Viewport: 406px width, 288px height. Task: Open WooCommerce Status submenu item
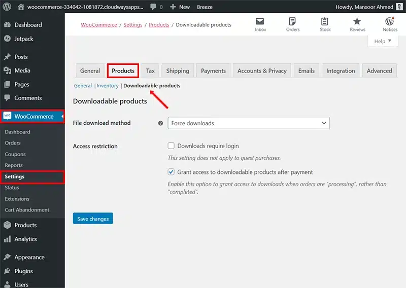12,188
